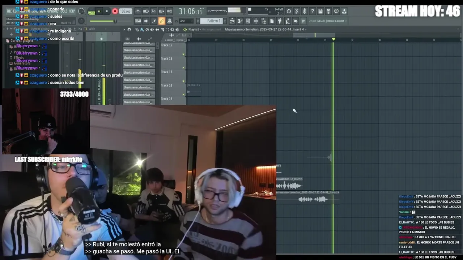The height and width of the screenshot is (260, 463).
Task: Toggle wait for input before recording
Action: pos(146,11)
